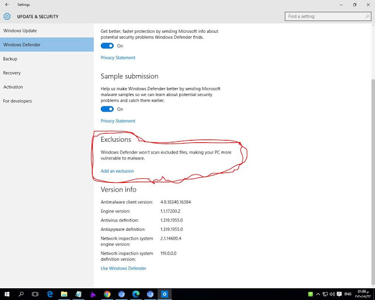Go back with the arrow in Settings title bar
Image resolution: width=375 pixels, height=300 pixels.
[7, 5]
